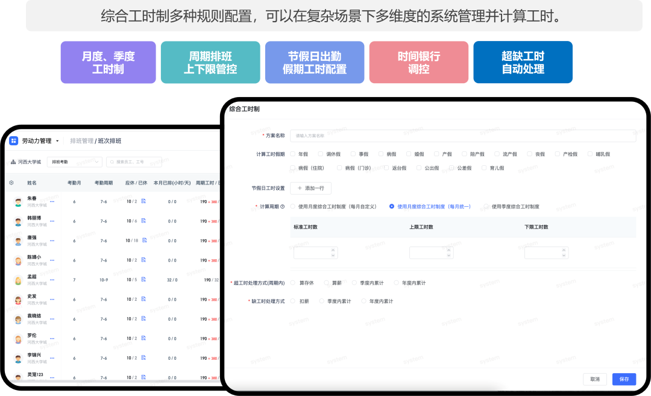
Task: Expand the 劳动力管理 module dropdown arrow
Action: click(57, 141)
